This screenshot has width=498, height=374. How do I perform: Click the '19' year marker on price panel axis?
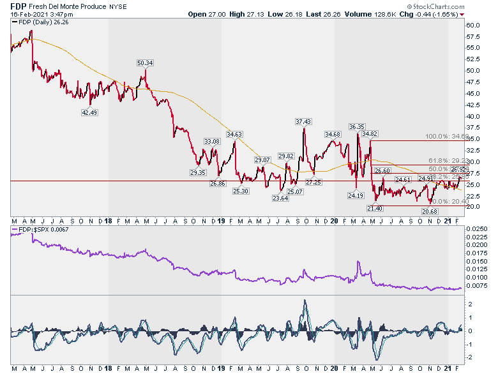(x=221, y=221)
